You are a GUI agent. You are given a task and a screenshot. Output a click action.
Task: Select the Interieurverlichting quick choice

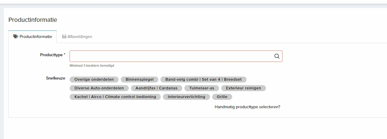pos(186,97)
